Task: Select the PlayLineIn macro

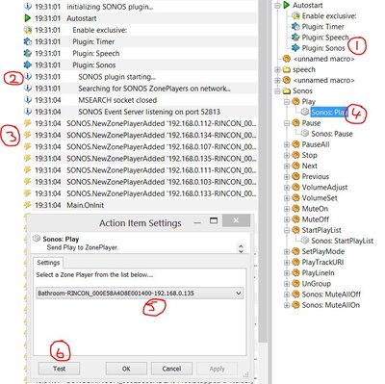Action: (x=318, y=273)
